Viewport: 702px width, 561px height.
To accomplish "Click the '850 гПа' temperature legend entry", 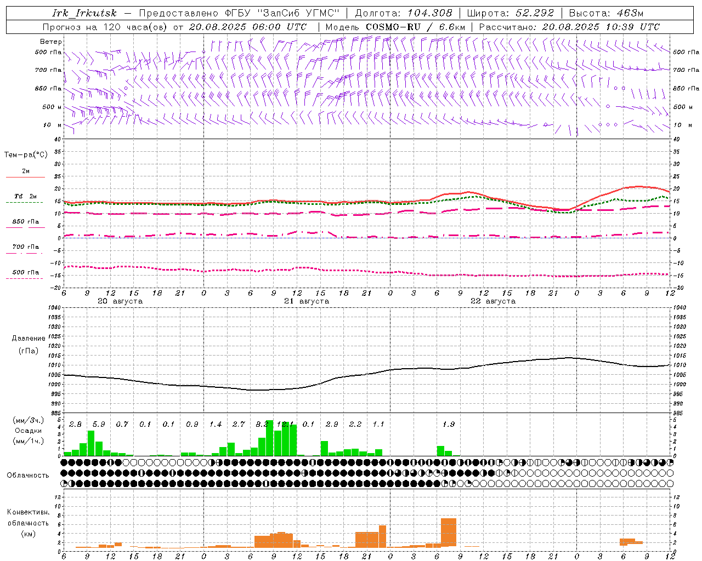I will 26,222.
